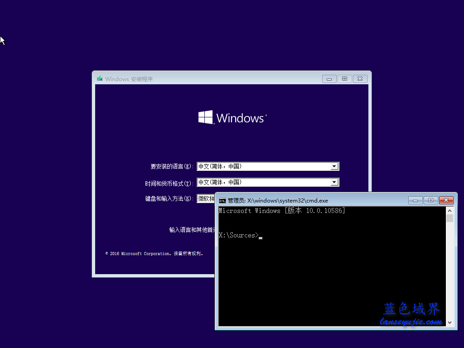Click the 'Windows 安装程序' title text
The width and height of the screenshot is (464, 348).
[129, 79]
